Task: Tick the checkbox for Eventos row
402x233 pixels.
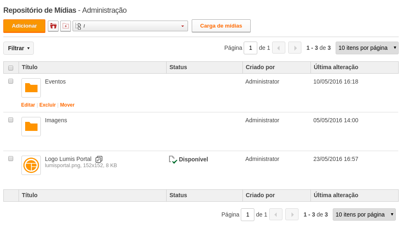Action: 11,81
